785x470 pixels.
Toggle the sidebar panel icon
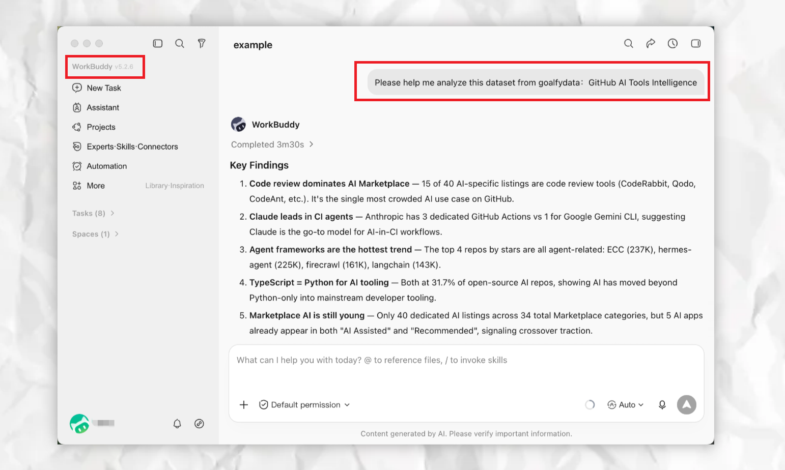[x=158, y=44]
